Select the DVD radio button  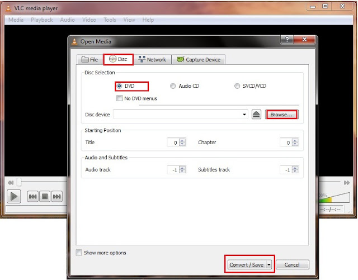click(119, 86)
